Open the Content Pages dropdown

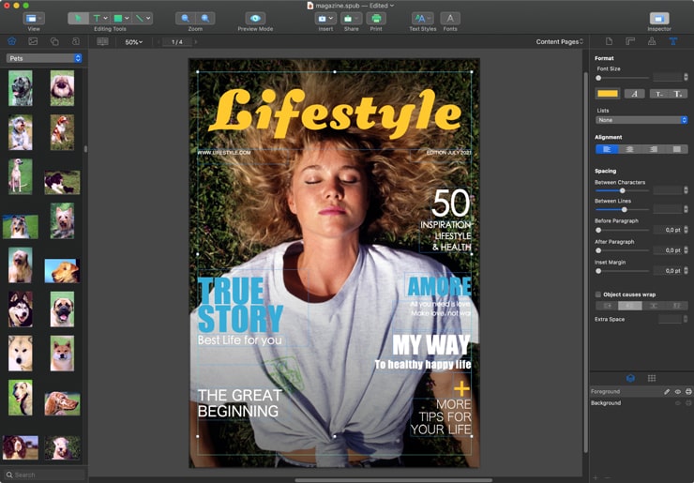coord(560,41)
